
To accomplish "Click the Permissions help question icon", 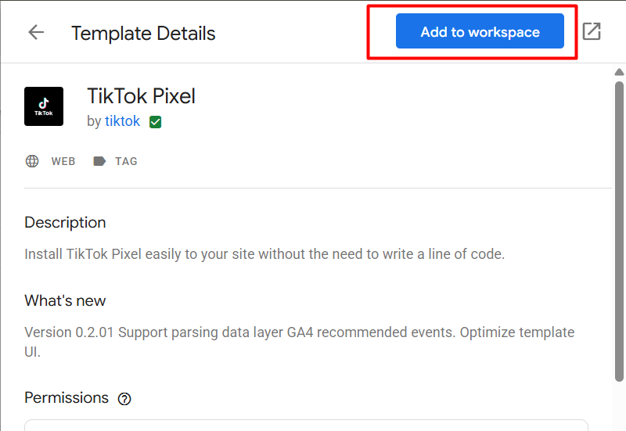I will coord(124,399).
